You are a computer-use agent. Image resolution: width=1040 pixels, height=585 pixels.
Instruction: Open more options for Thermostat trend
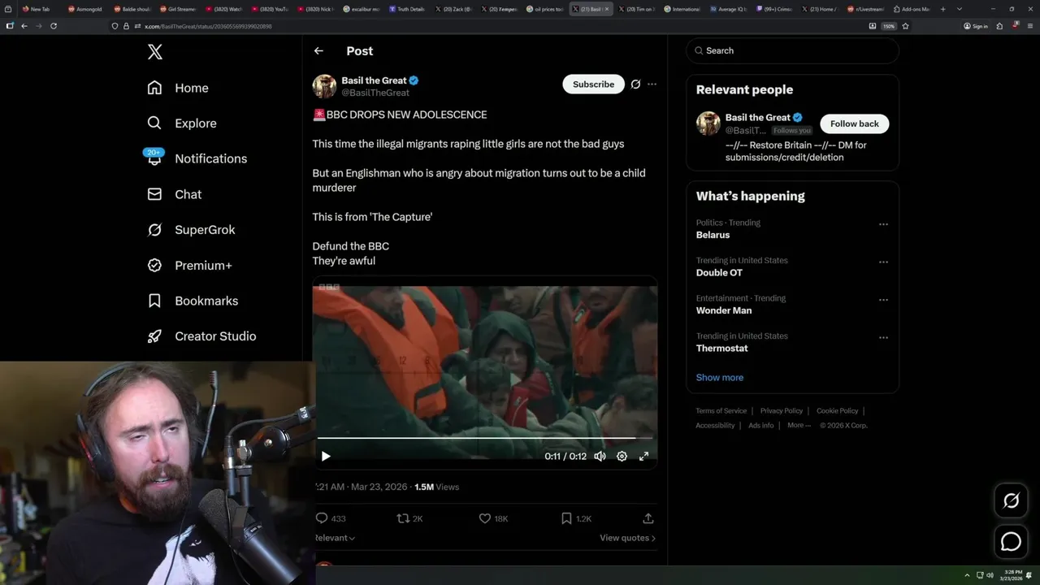tap(883, 338)
